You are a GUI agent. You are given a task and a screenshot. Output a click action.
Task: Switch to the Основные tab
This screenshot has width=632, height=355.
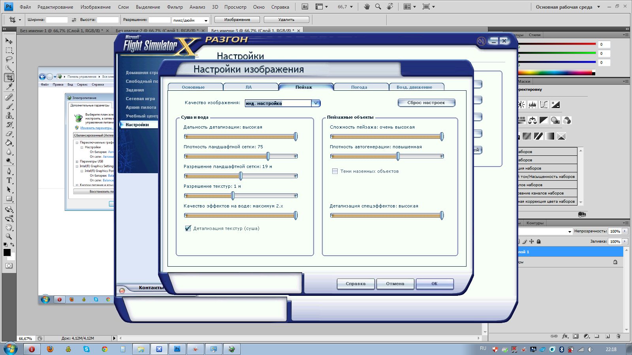click(194, 87)
